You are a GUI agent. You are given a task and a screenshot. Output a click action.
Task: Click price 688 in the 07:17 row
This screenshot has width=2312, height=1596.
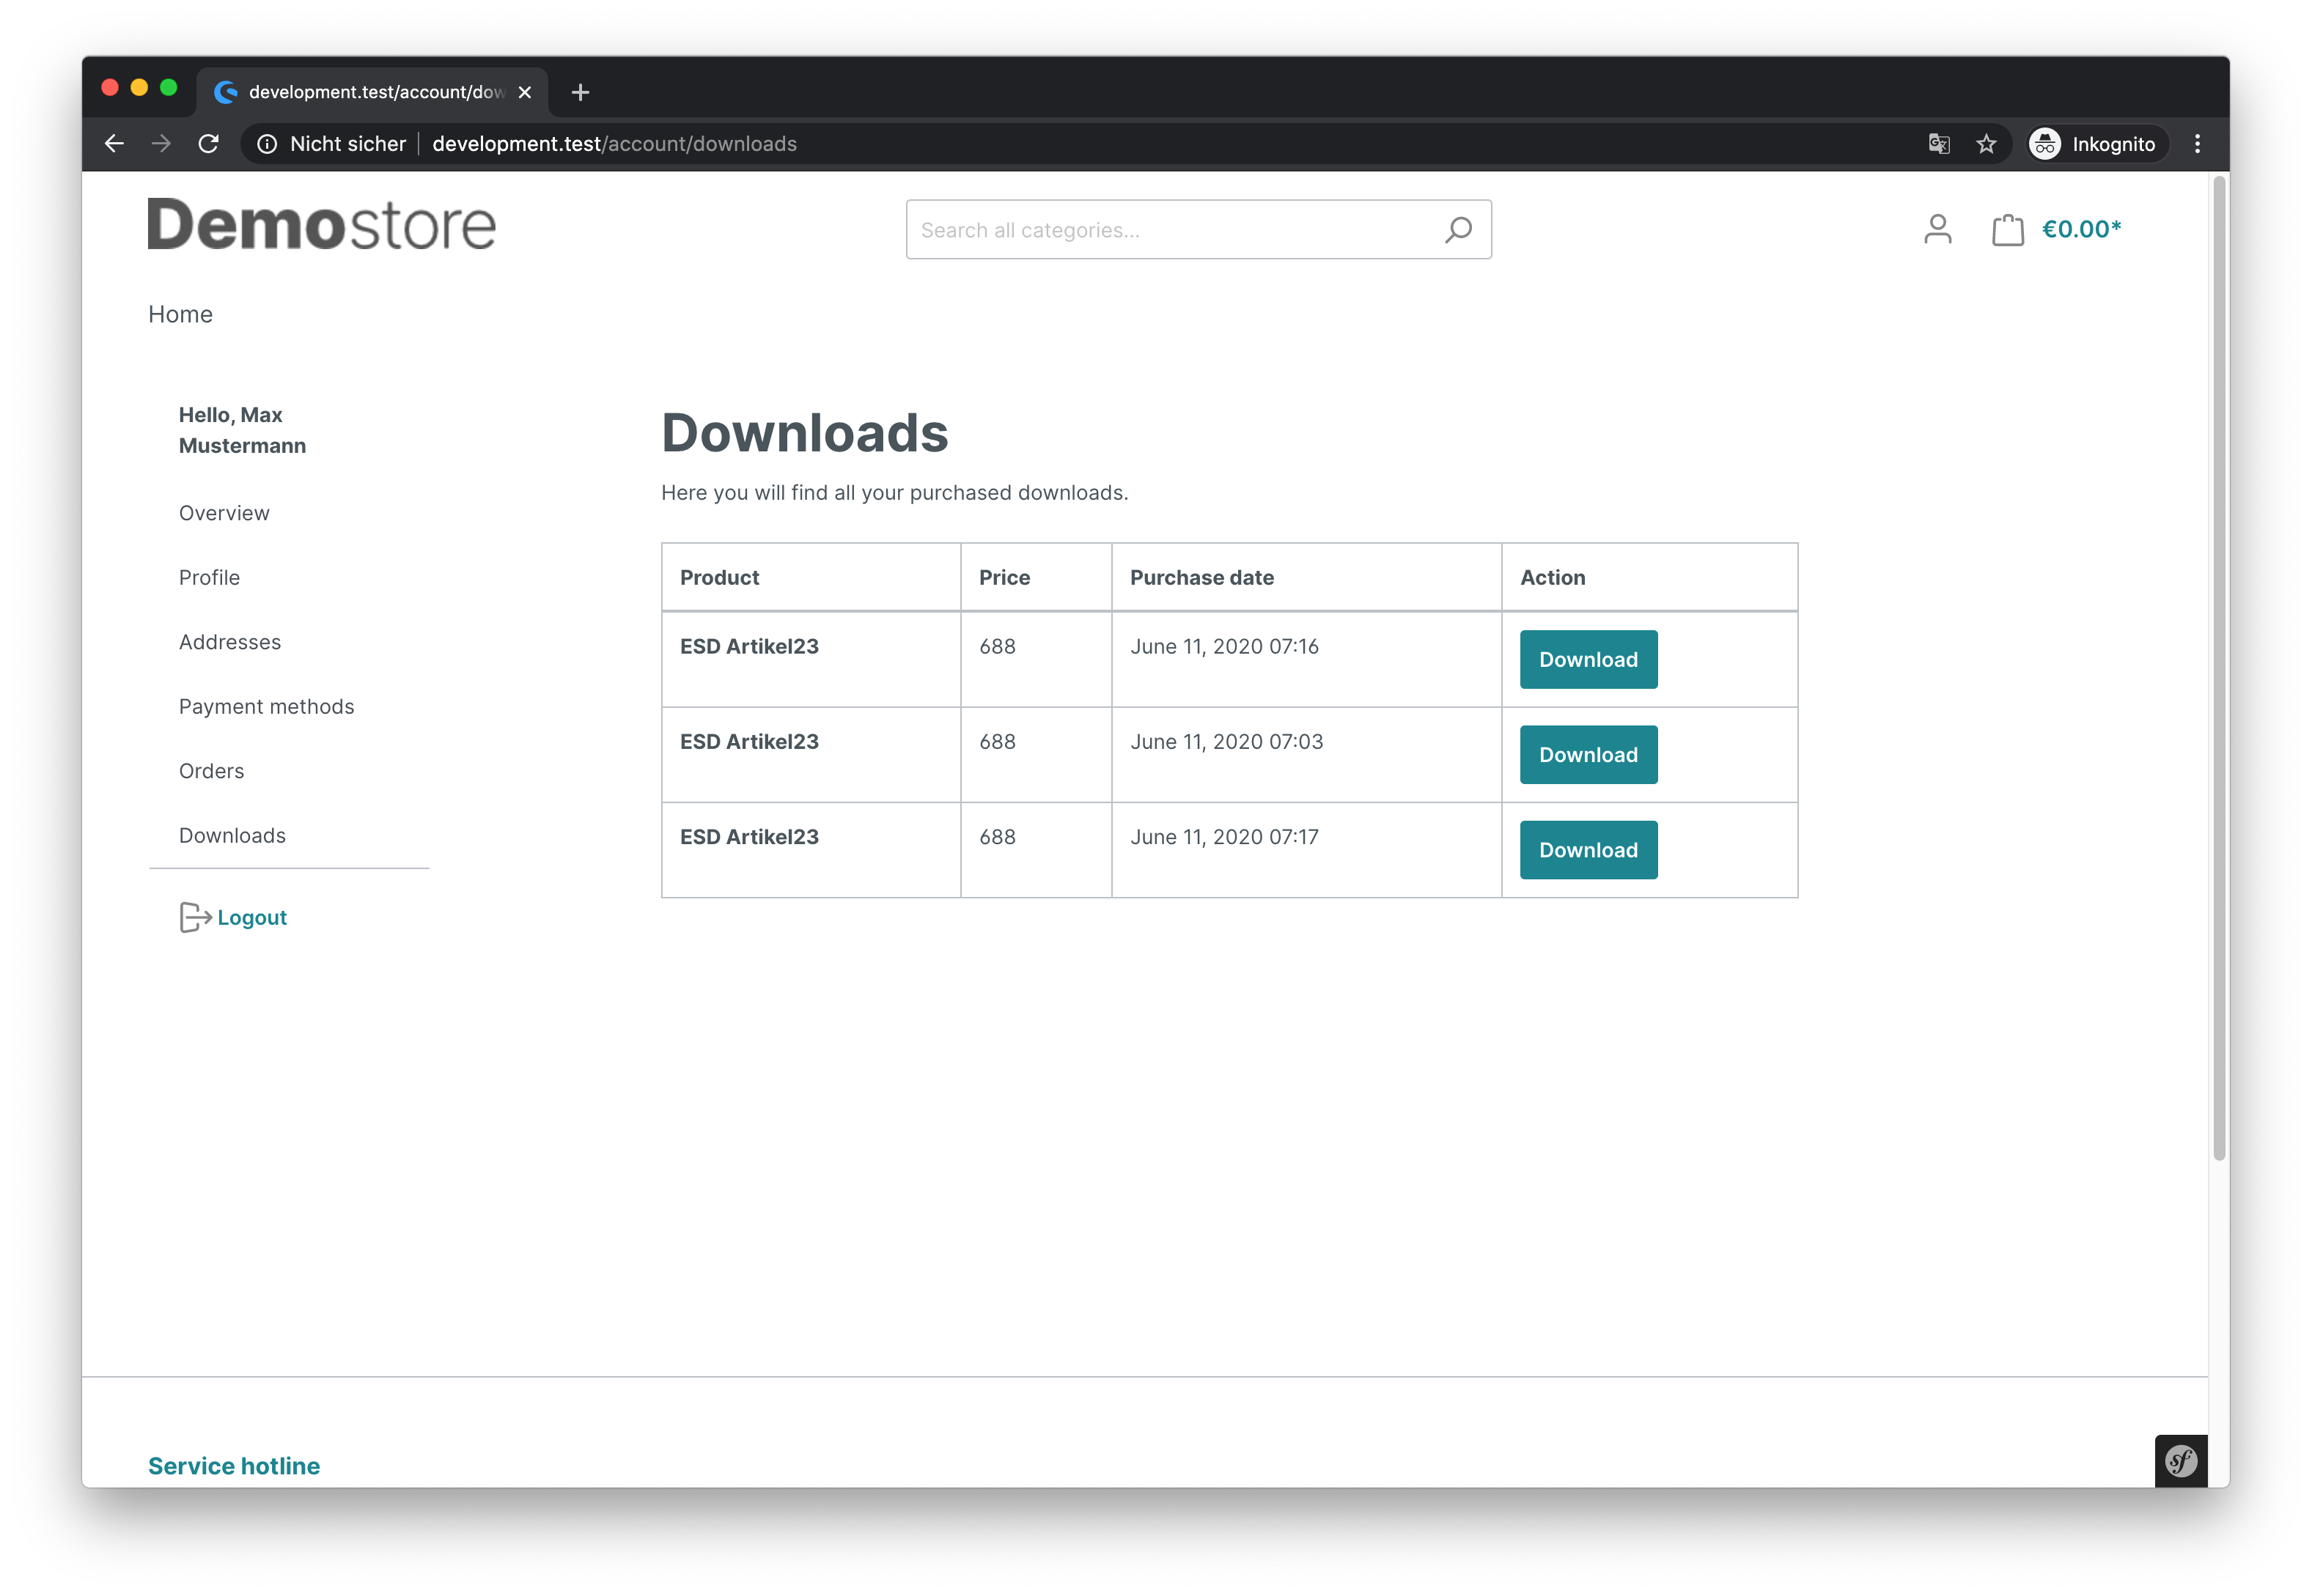[x=998, y=836]
